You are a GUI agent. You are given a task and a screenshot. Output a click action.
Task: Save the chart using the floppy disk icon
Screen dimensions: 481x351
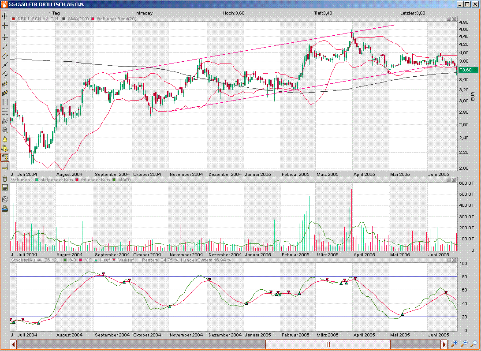click(5, 188)
